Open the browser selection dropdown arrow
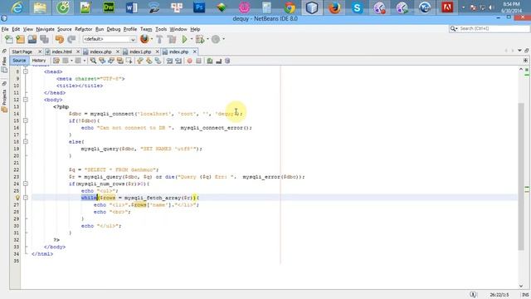 [151, 39]
